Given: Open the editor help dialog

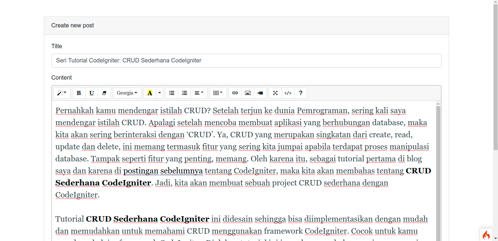Looking at the screenshot, I should (300, 93).
